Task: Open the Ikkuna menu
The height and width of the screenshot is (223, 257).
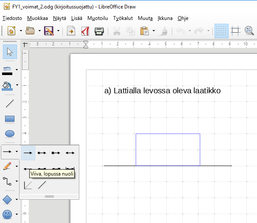Action: click(165, 18)
